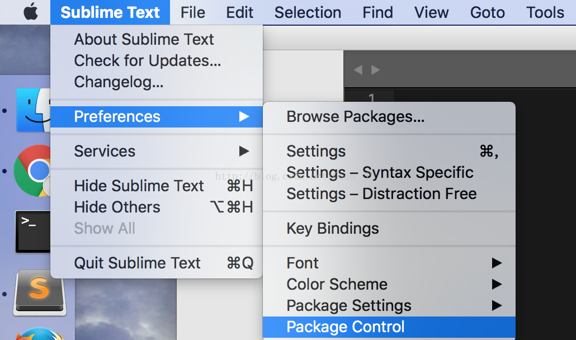Choose Hide Others

click(x=157, y=207)
